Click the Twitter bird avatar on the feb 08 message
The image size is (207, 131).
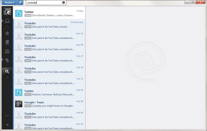(19, 92)
